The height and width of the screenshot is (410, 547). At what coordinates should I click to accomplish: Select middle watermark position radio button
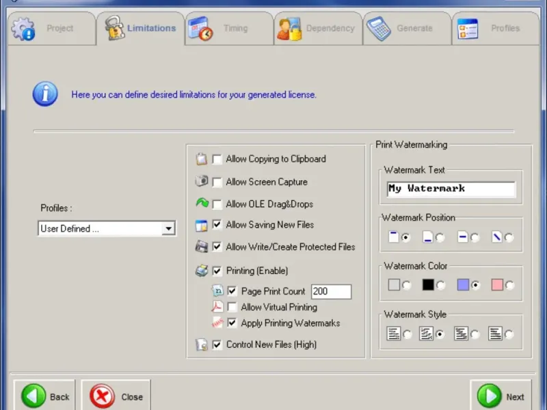[x=475, y=237]
